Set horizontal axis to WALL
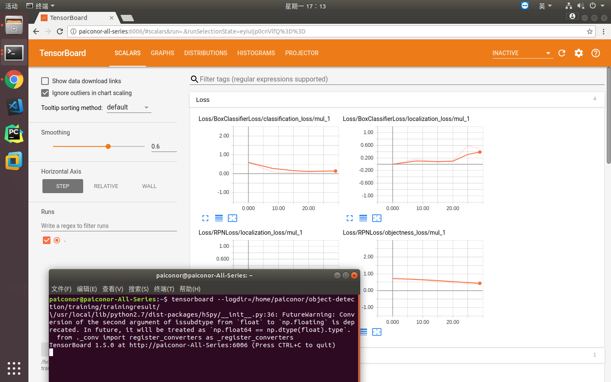The width and height of the screenshot is (611, 382). 149,186
